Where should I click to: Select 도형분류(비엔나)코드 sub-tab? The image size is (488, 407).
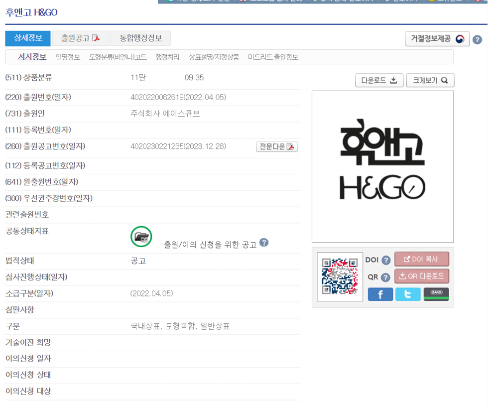(x=118, y=57)
